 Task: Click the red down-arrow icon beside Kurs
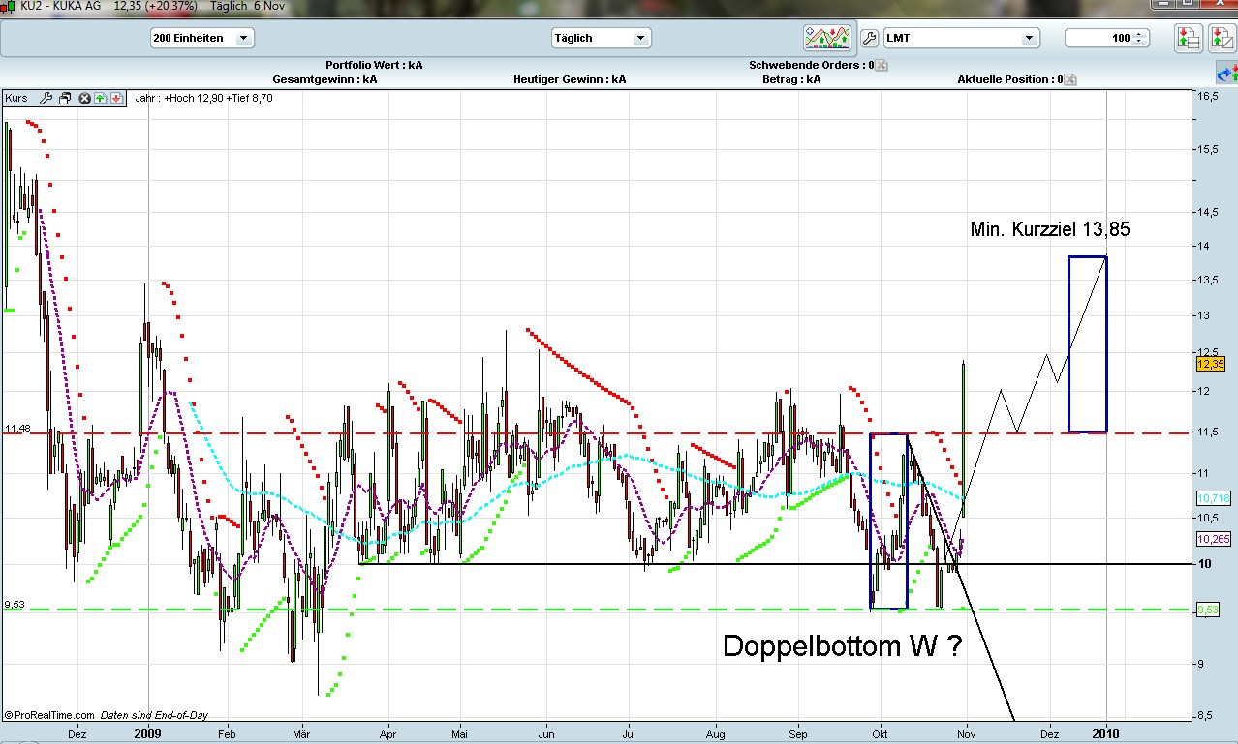115,98
